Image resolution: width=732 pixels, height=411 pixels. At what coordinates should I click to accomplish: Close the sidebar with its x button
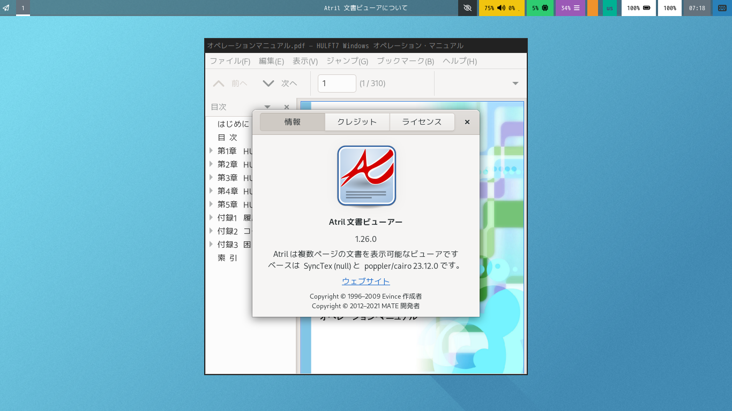[x=287, y=107]
